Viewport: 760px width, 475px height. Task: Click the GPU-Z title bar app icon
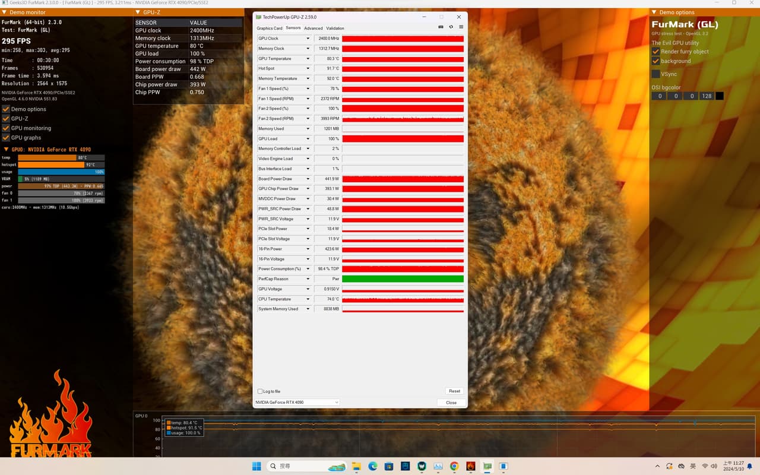tap(258, 17)
